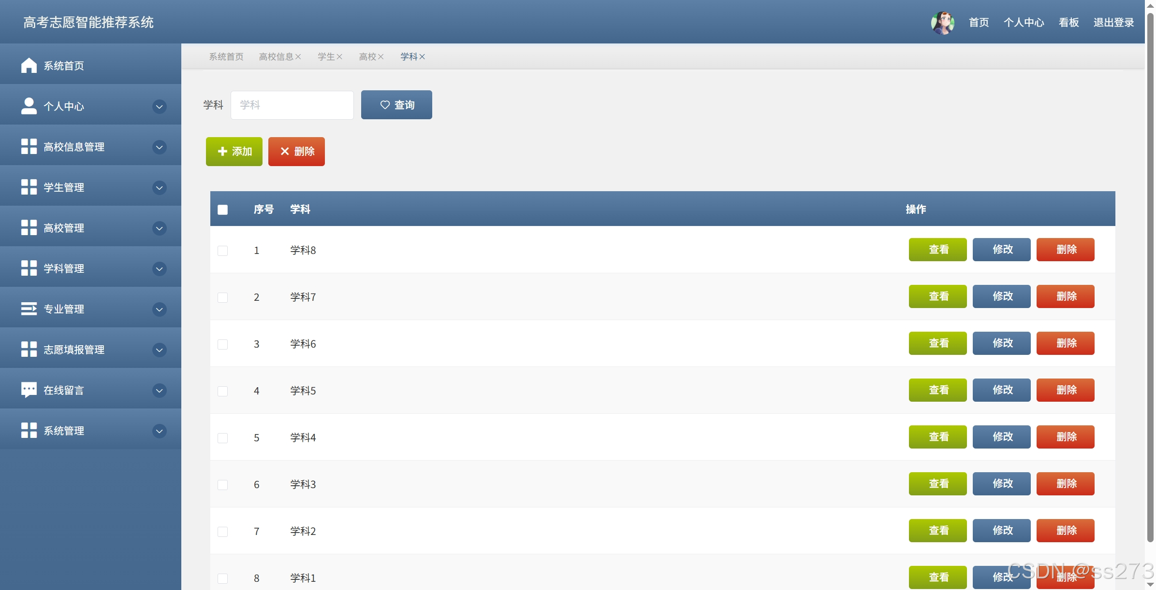Viewport: 1156px width, 590px height.
Task: Click 修改 button for 学科7 row
Action: (x=1001, y=296)
